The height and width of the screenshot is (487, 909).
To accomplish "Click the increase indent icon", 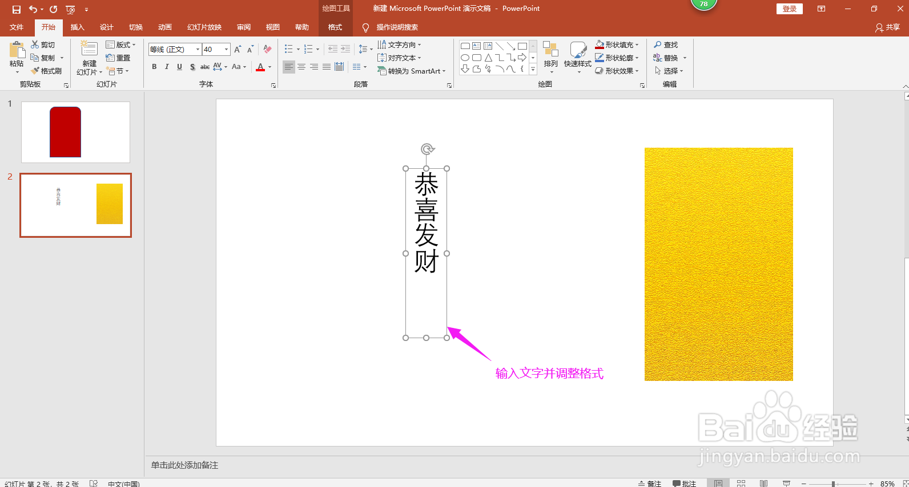I will click(345, 49).
